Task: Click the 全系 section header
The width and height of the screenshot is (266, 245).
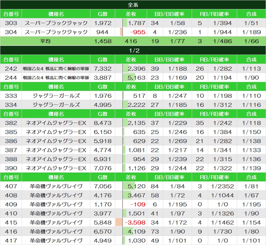Action: coord(133,5)
